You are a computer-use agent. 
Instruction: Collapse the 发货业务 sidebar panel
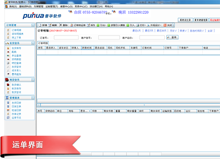(33, 43)
